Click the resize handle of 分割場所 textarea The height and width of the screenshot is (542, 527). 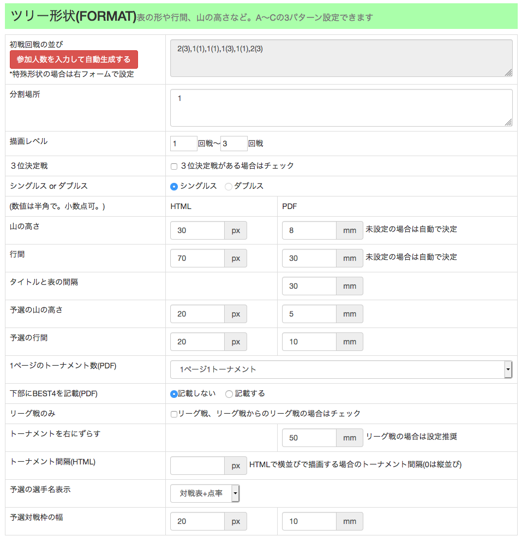[508, 122]
